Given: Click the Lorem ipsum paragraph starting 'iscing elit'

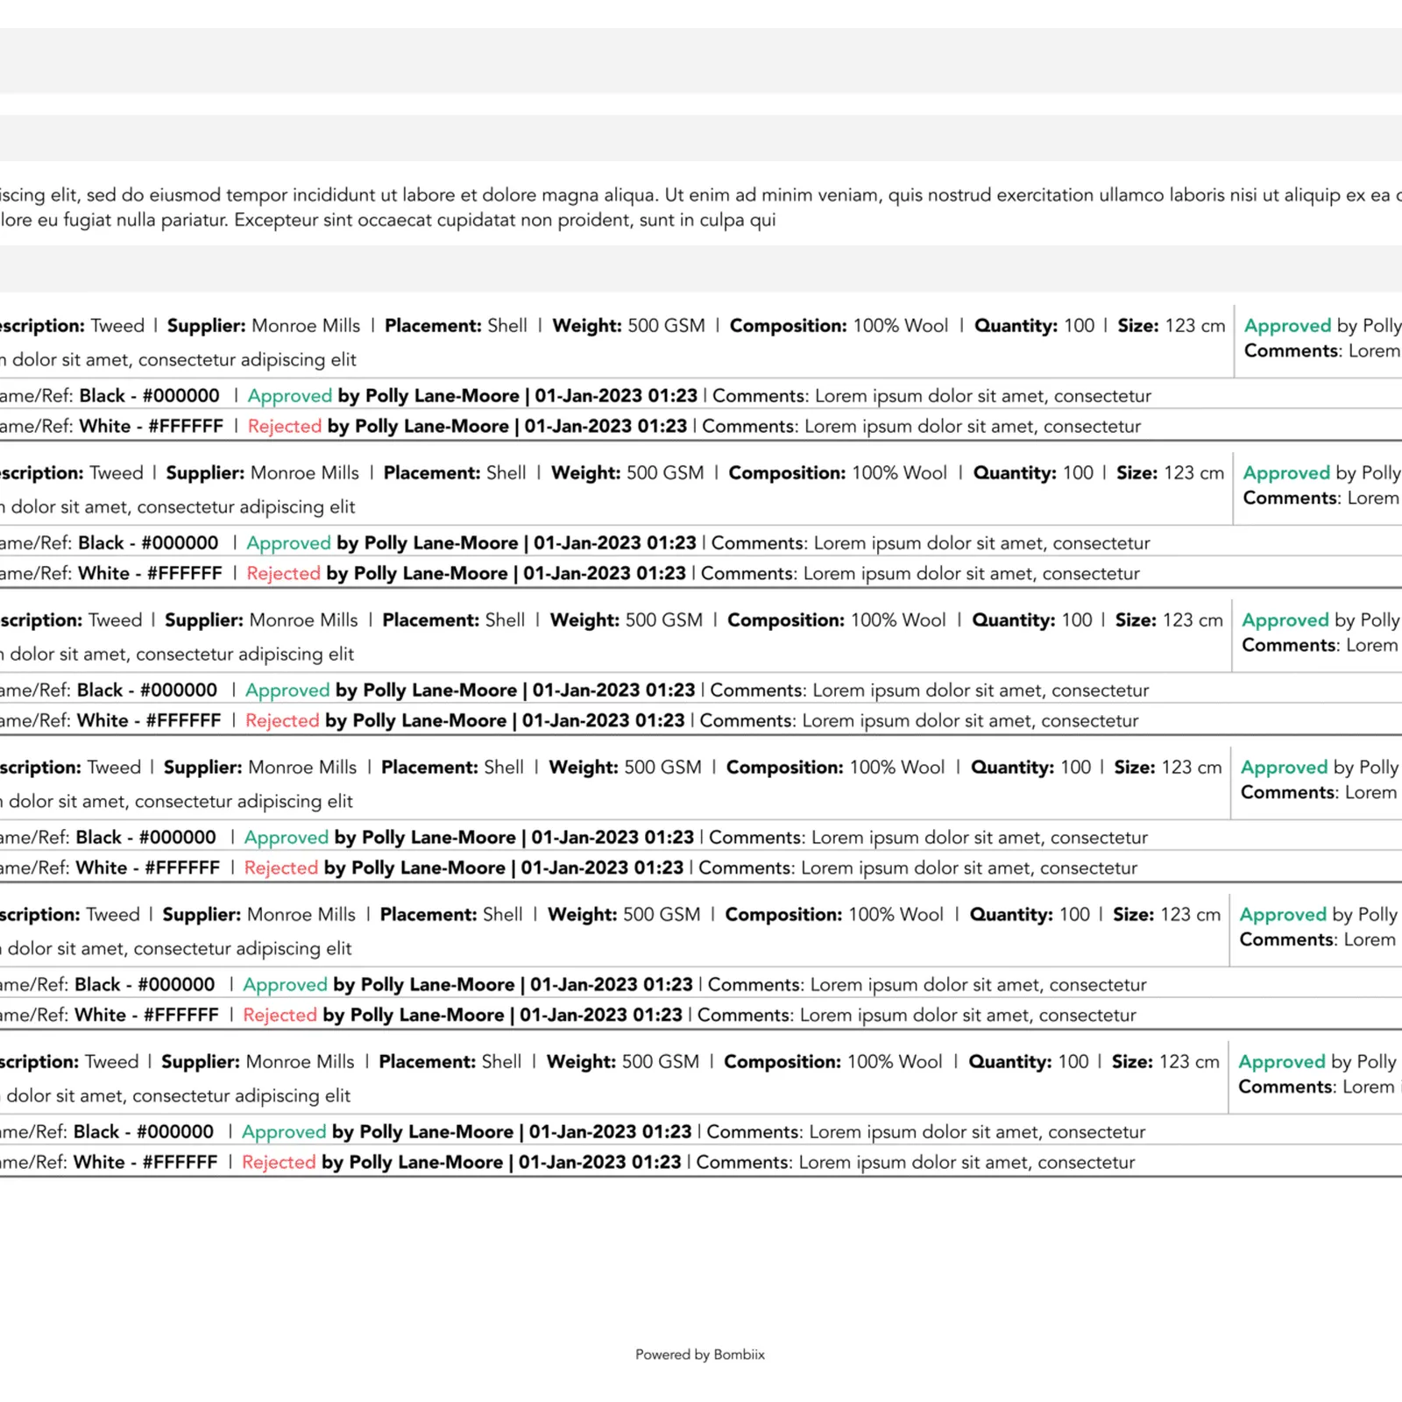Looking at the screenshot, I should click(701, 208).
